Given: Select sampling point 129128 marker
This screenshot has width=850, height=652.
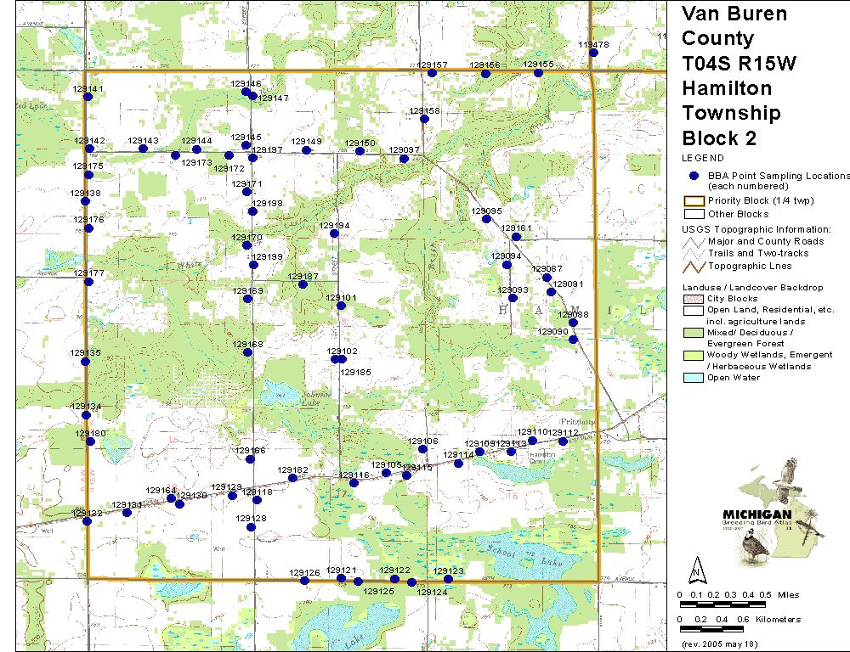Looking at the screenshot, I should (251, 527).
